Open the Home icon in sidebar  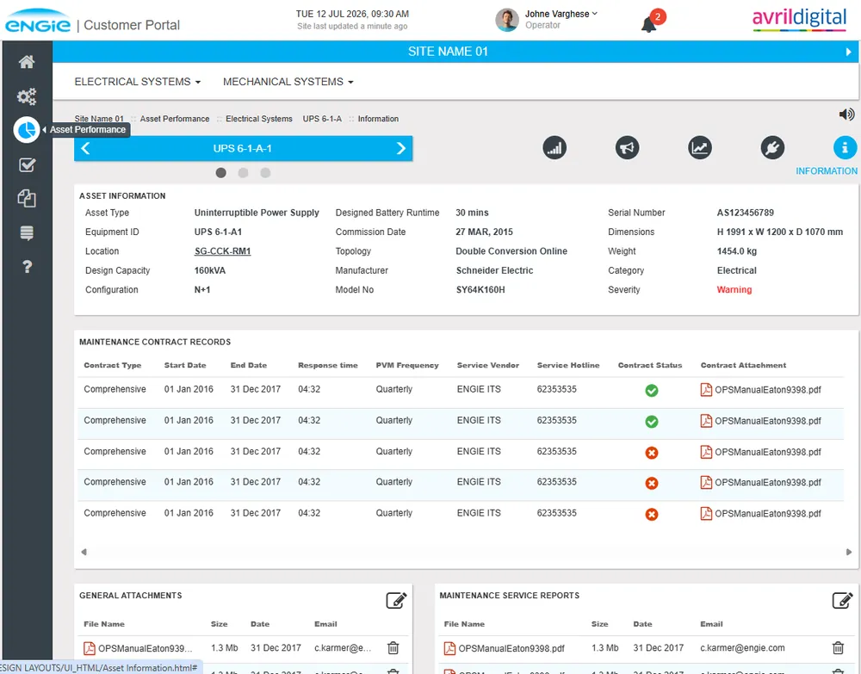pyautogui.click(x=27, y=62)
